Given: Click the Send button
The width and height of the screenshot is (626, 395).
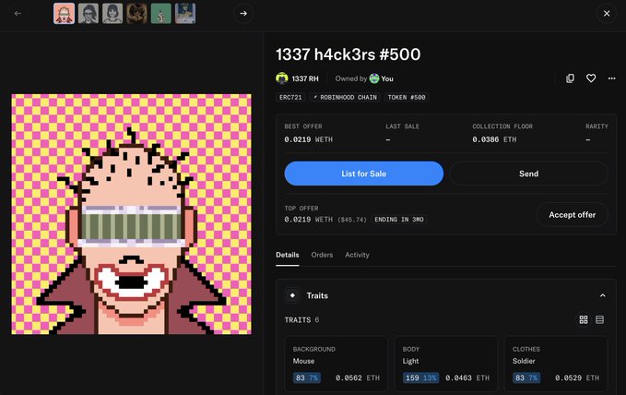Looking at the screenshot, I should point(529,174).
